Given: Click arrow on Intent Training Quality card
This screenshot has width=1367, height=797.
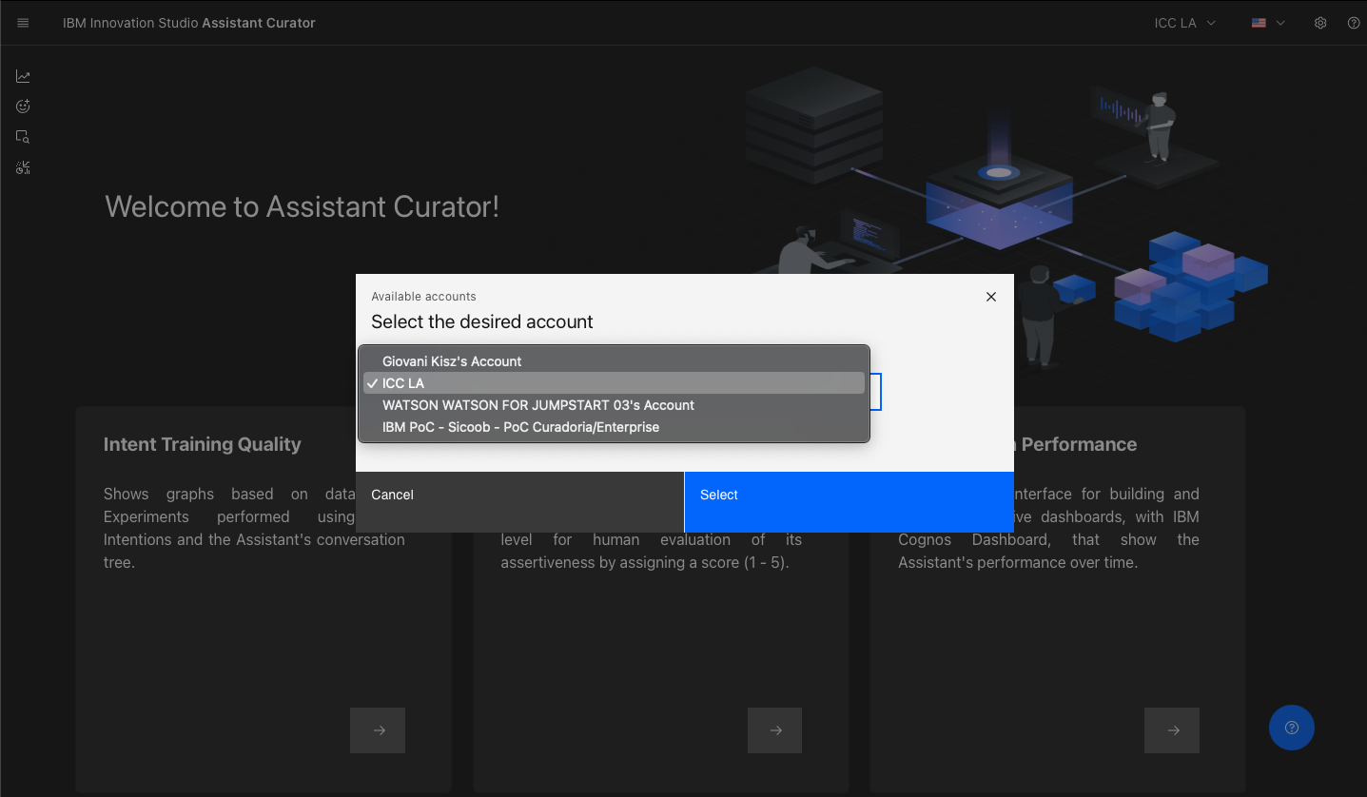Looking at the screenshot, I should click(x=377, y=730).
